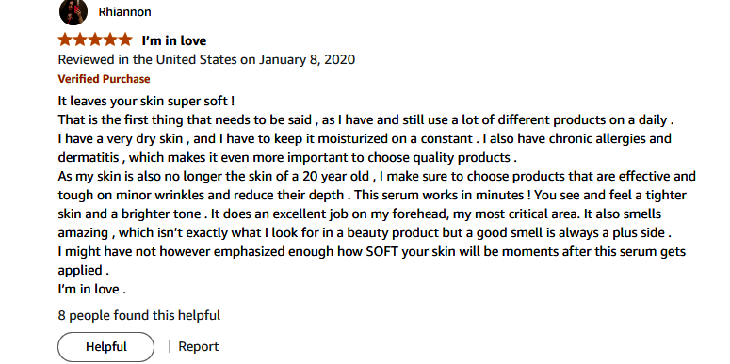Click the text "Reviewed in the United States"

[147, 60]
